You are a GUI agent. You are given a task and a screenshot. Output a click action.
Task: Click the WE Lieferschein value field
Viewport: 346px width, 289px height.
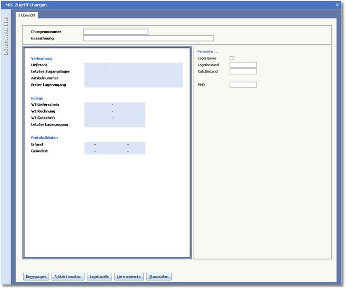[x=114, y=105]
